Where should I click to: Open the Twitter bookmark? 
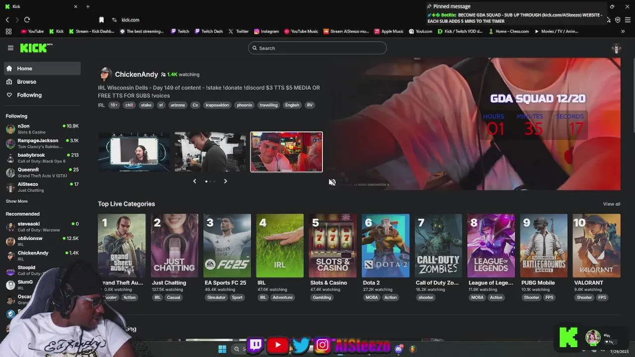239,31
